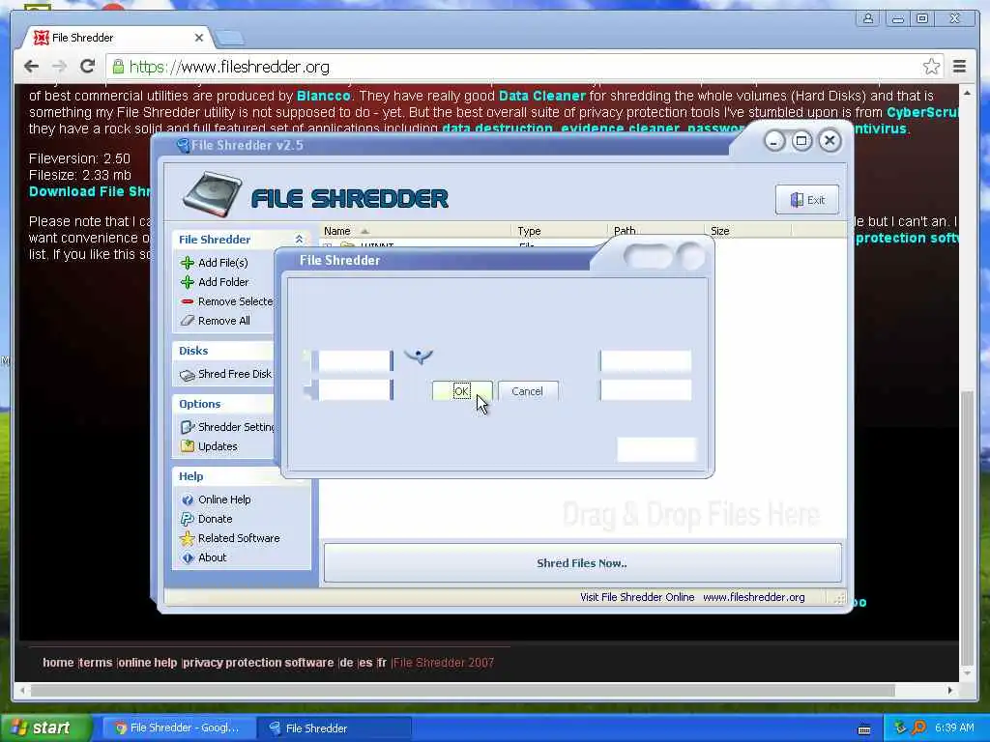Click the Donate PayPal icon
Viewport: 990px width, 742px height.
coord(187,519)
